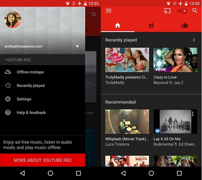Image resolution: width=202 pixels, height=180 pixels.
Task: Toggle the audio/video mode switch
Action: click(x=182, y=11)
